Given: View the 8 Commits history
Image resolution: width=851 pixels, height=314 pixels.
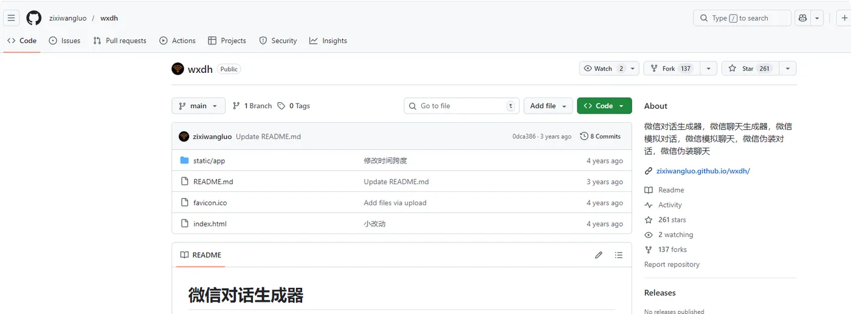Looking at the screenshot, I should click(601, 137).
